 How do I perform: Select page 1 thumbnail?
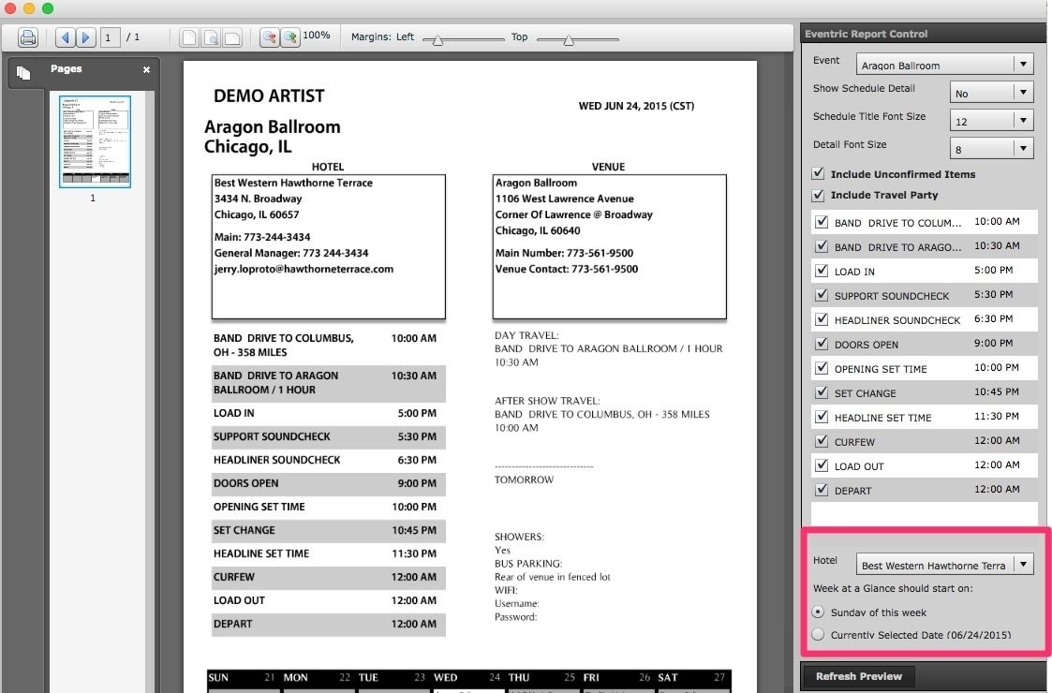tap(95, 140)
